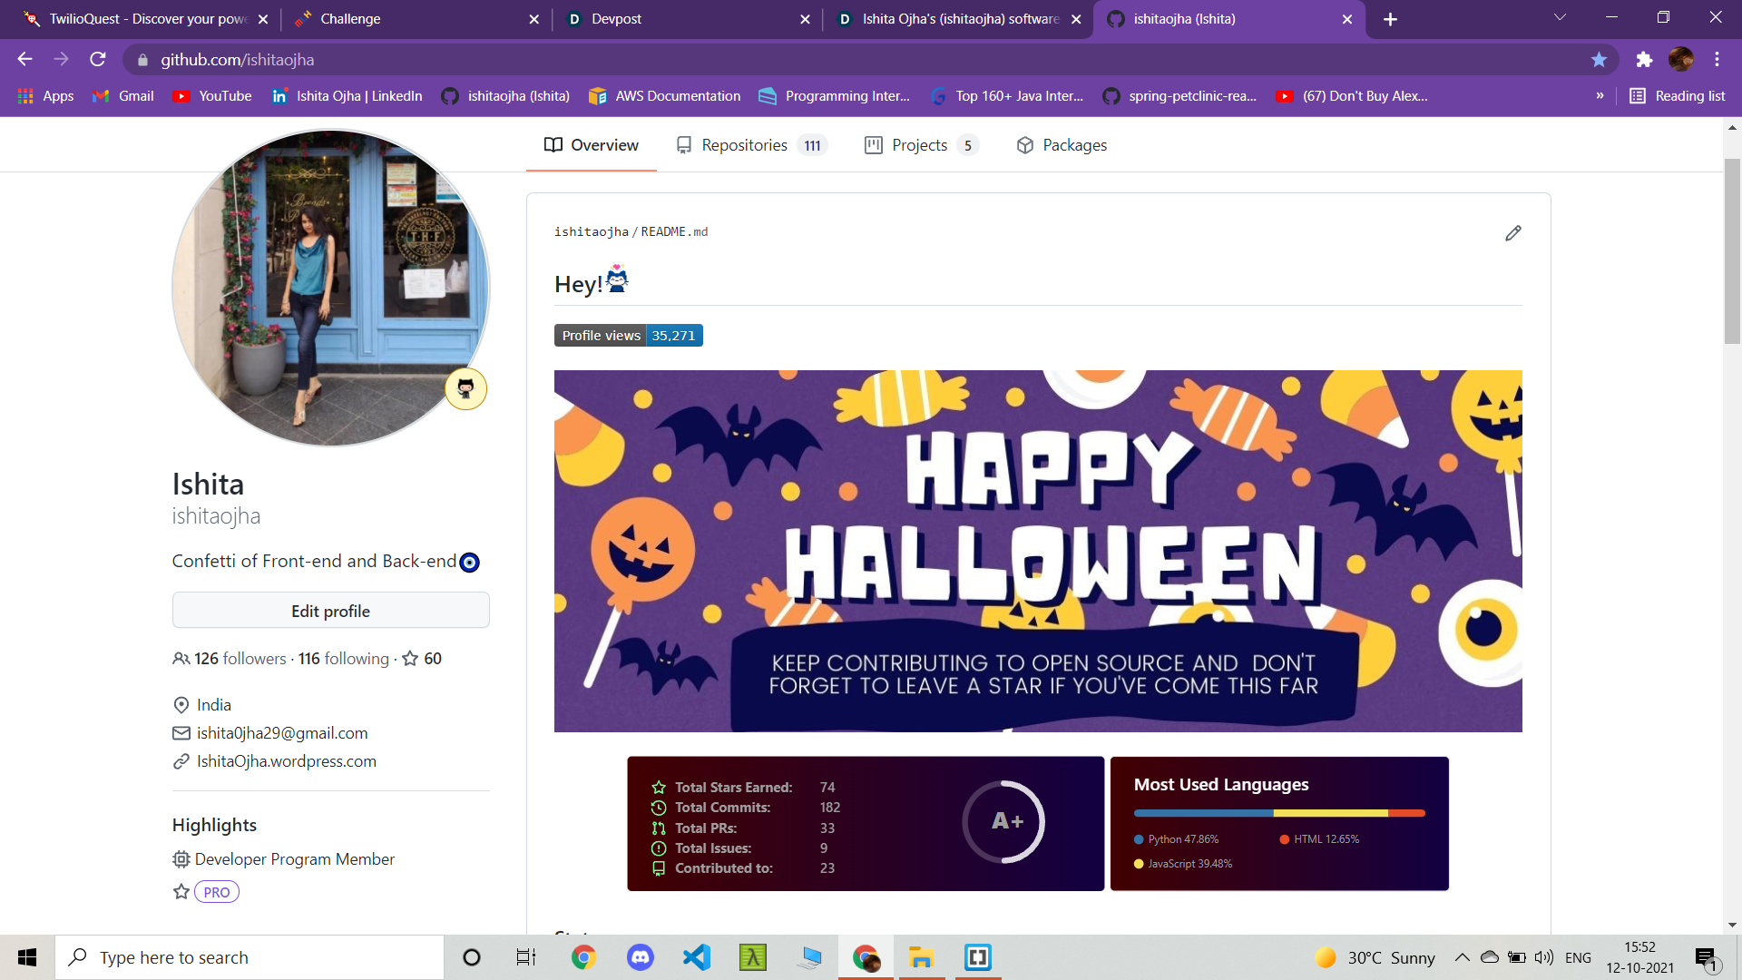The image size is (1742, 980).
Task: View the 126 followers list
Action: pyautogui.click(x=239, y=659)
